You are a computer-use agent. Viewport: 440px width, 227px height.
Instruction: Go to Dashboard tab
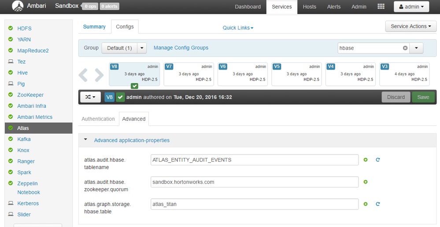[248, 7]
